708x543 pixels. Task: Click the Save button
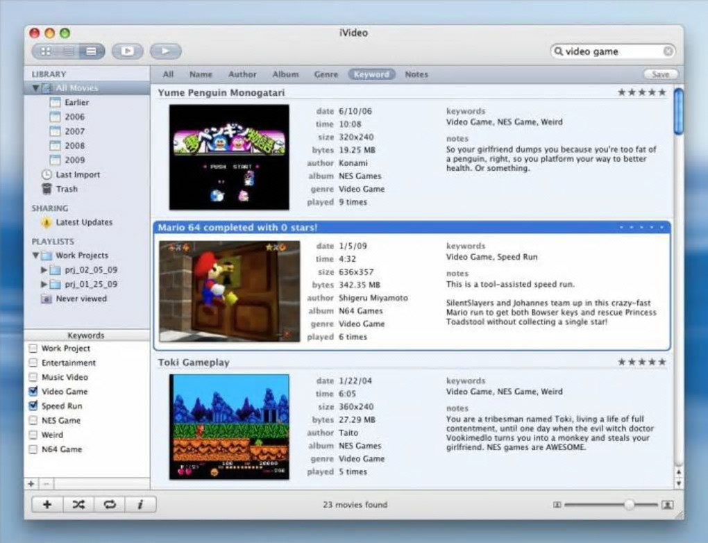click(660, 74)
